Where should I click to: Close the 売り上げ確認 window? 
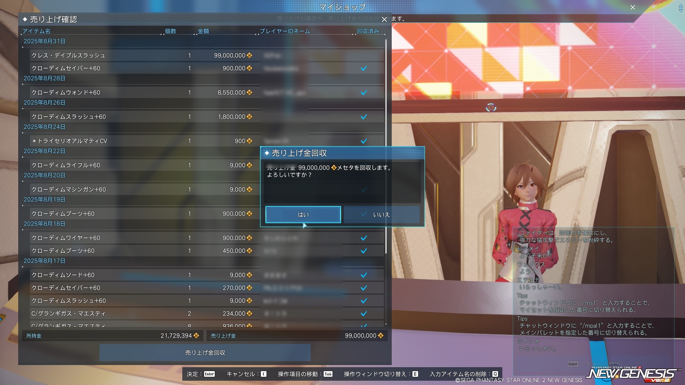pos(384,20)
